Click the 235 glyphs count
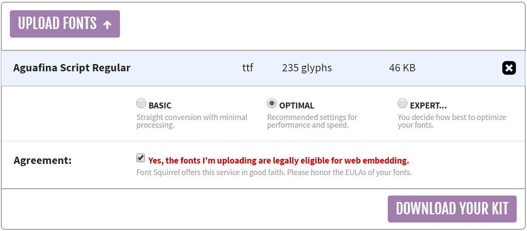 click(307, 68)
